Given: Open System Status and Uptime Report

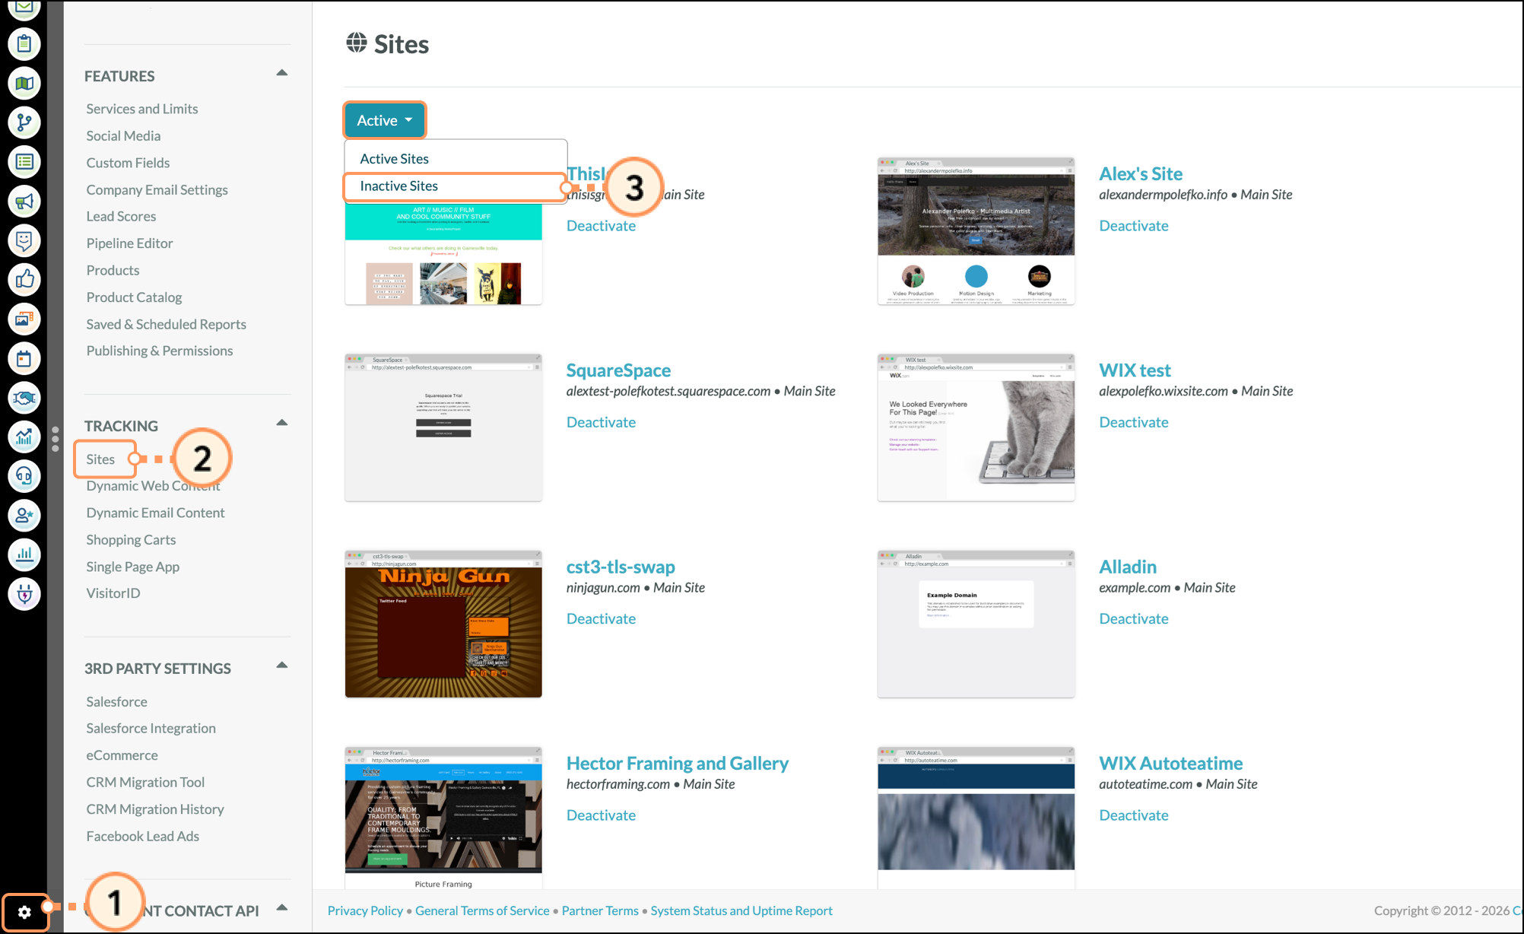Looking at the screenshot, I should click(x=741, y=911).
